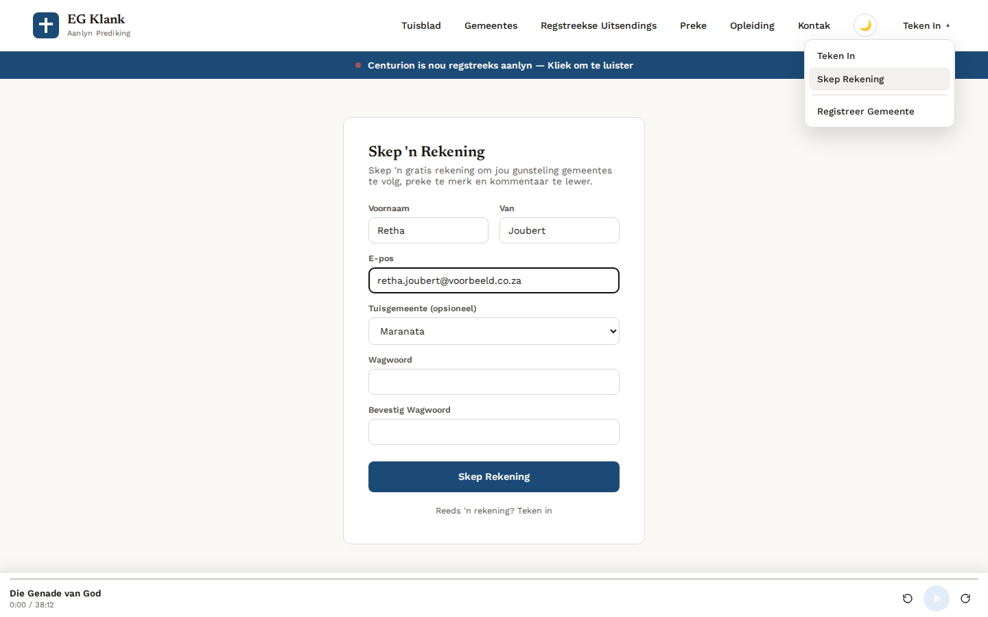Go to Regstreekse Uitsendings page
988x617 pixels.
(x=598, y=25)
